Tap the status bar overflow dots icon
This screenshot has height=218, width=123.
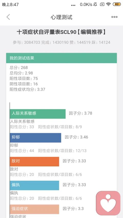73,5
